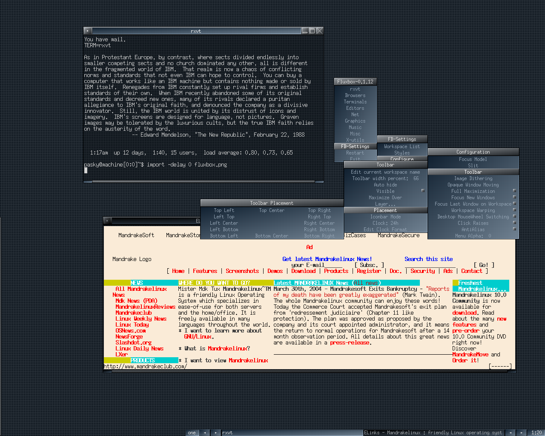Choose Bottom Center toolbar placement
Screen dimensions: 545x436
272,236
